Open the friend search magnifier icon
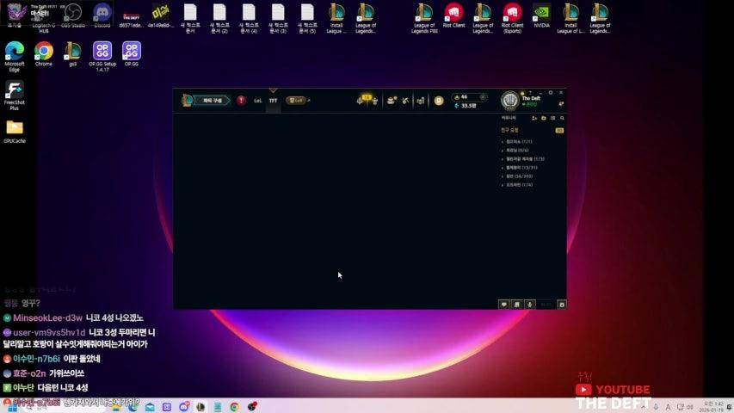 (x=563, y=118)
